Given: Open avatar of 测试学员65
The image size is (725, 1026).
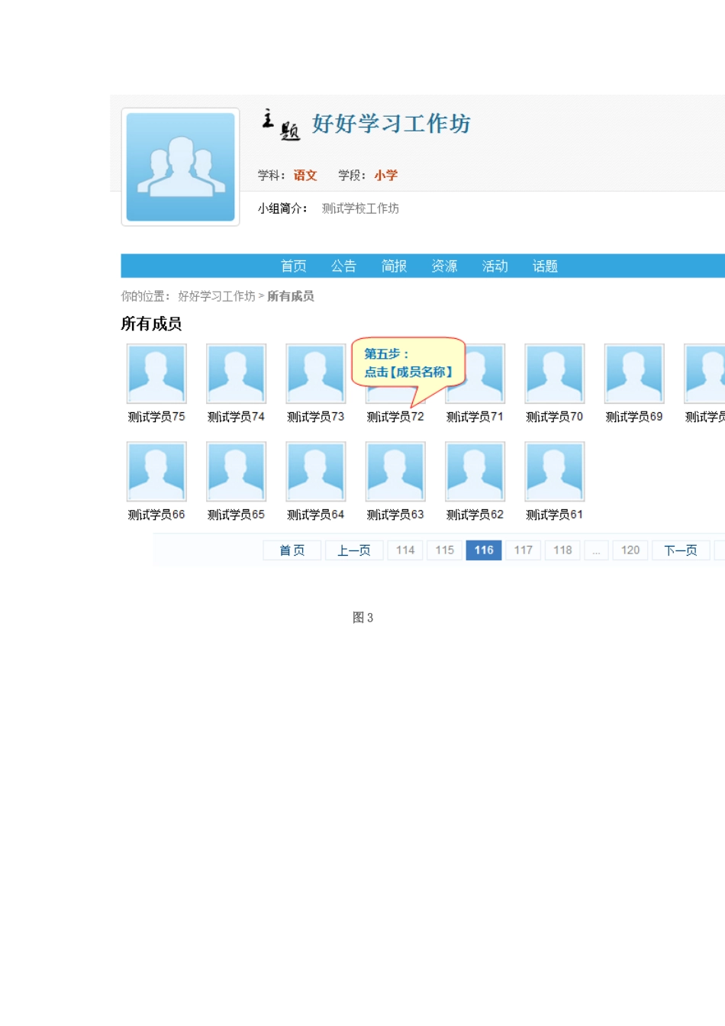Looking at the screenshot, I should coord(237,471).
